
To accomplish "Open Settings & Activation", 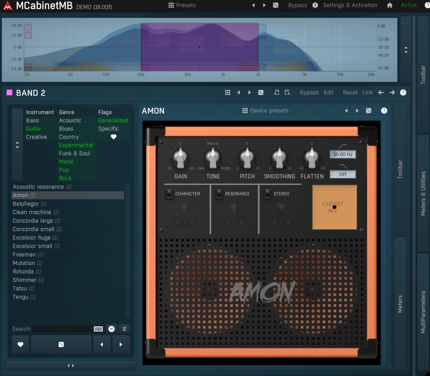I will click(x=350, y=5).
